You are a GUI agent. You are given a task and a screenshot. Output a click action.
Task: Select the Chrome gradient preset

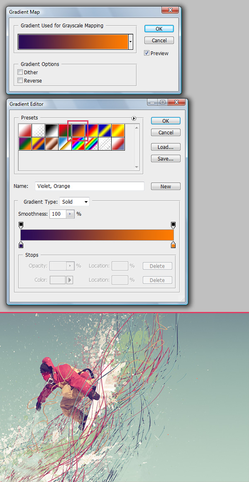pyautogui.click(x=65, y=144)
